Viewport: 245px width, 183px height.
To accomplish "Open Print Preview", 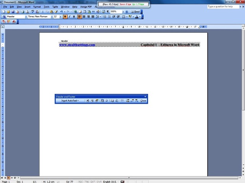I will (x=27, y=12).
